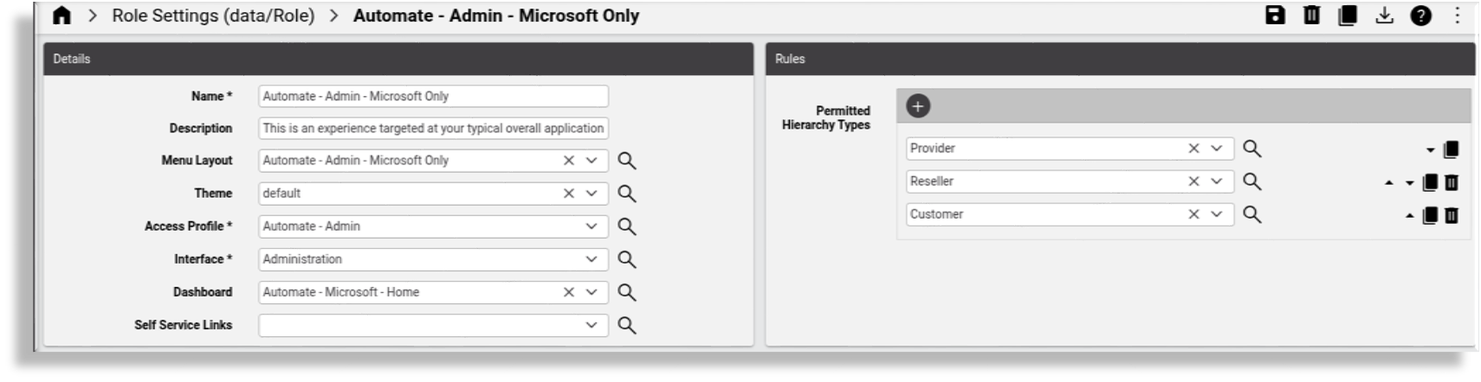Duplicate the Reseller row
Screen dimensions: 1481x382
[x=1430, y=182]
